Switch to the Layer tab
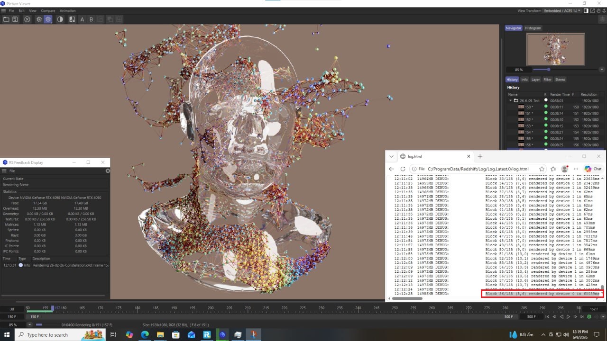Viewport: 607px width, 341px height. point(535,80)
